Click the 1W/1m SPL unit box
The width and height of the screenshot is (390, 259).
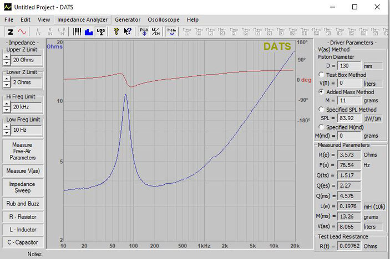point(373,118)
